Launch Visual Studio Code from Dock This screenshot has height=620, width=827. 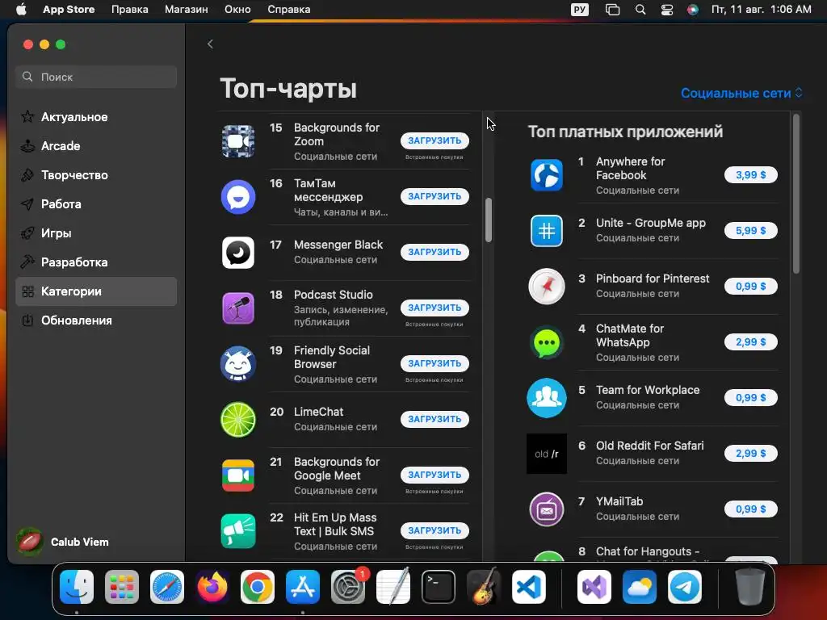529,587
